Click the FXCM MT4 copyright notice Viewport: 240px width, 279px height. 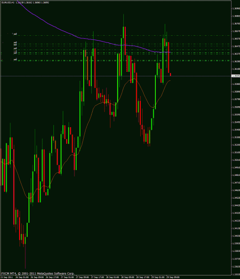38,274
